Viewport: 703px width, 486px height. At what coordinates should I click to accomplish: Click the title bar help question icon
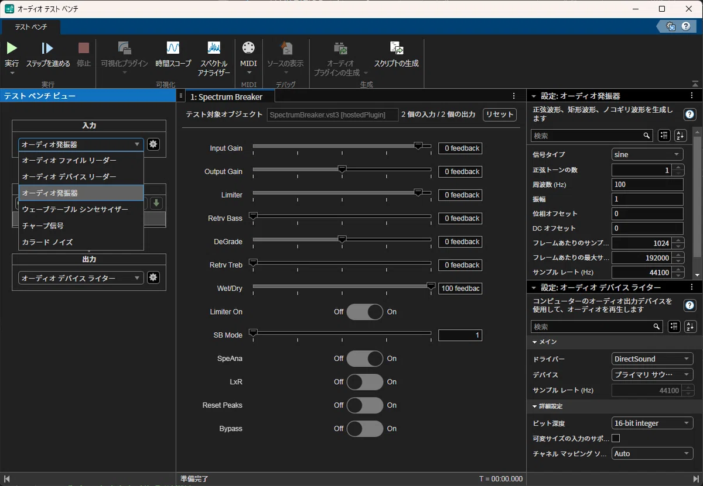pyautogui.click(x=685, y=26)
